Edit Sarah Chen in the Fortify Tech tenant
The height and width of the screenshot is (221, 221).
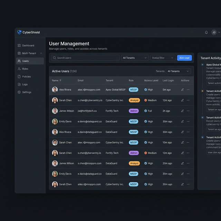pyautogui.click(x=182, y=153)
